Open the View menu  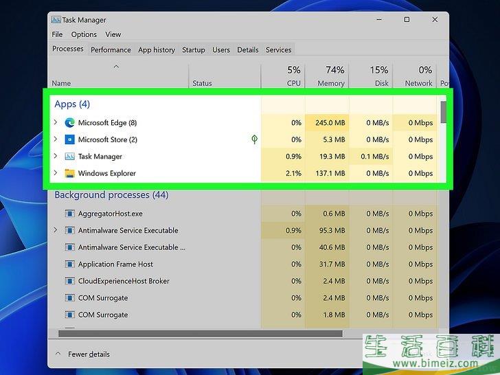point(113,34)
